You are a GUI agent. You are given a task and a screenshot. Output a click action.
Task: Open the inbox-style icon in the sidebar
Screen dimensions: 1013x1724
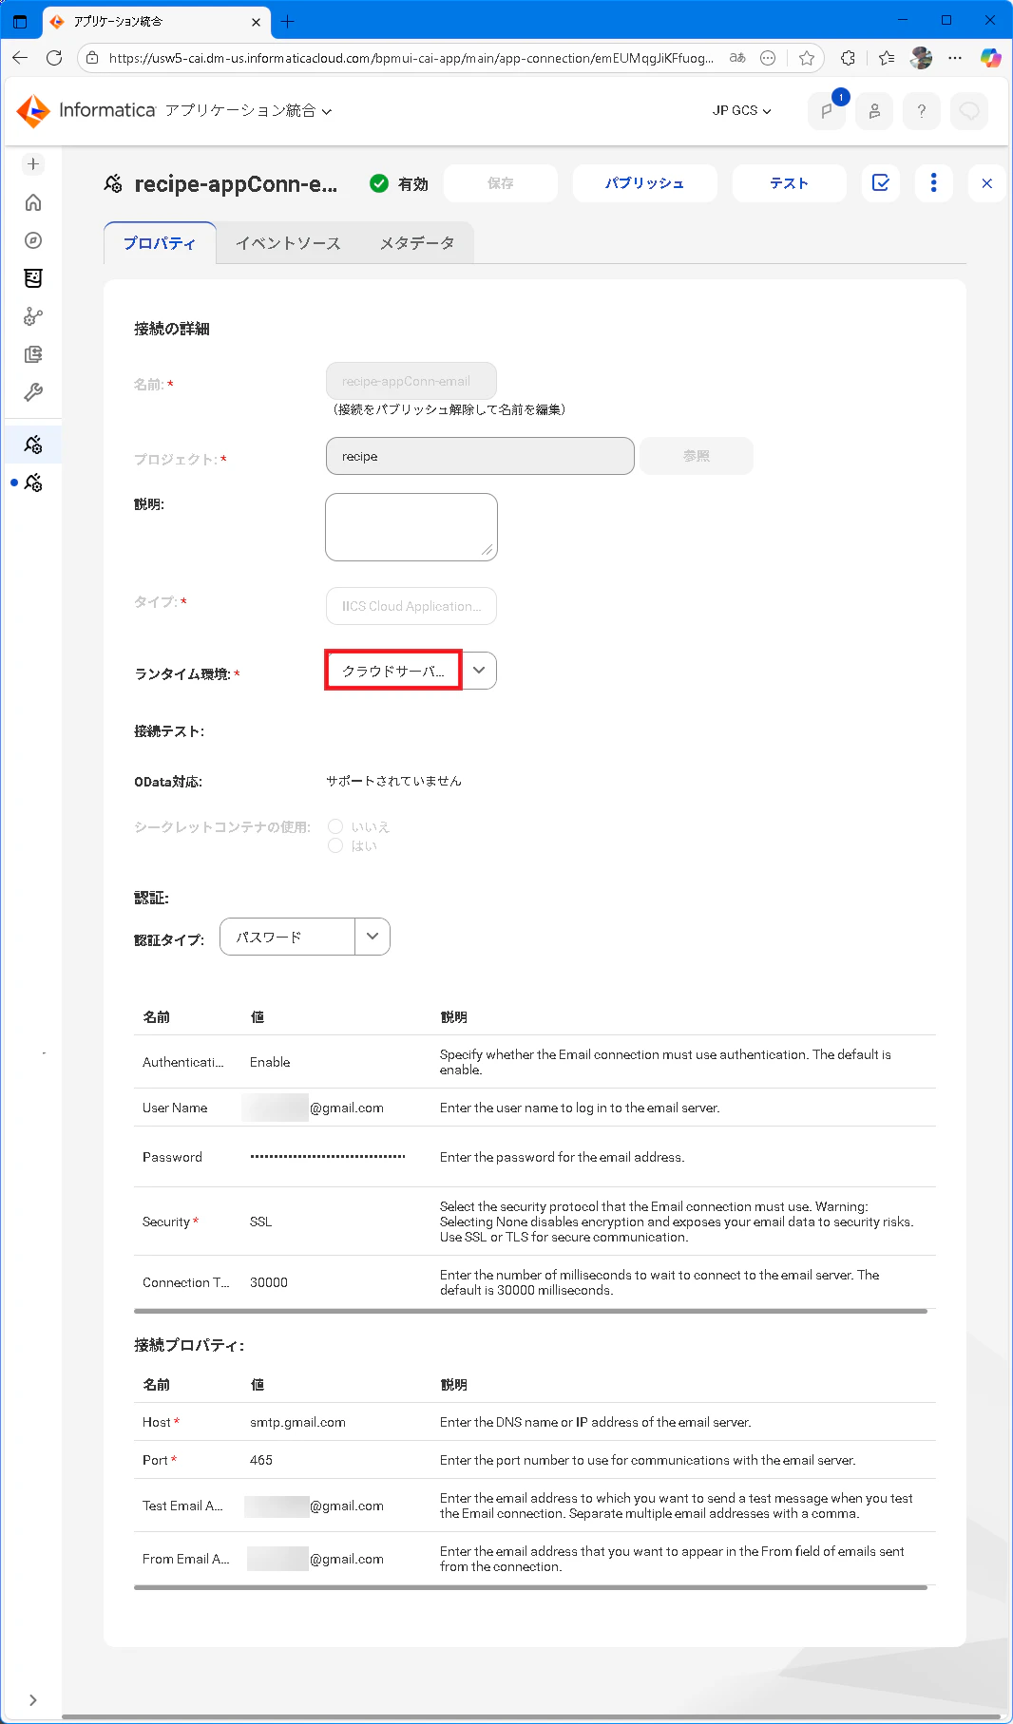coord(33,278)
